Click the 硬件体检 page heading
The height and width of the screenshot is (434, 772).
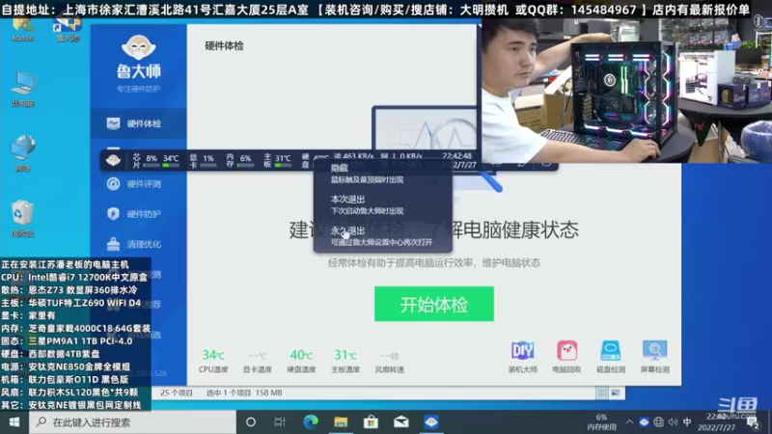coord(224,45)
